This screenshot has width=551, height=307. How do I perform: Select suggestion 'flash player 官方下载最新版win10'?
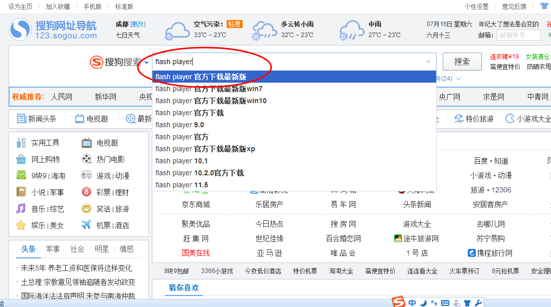point(294,101)
